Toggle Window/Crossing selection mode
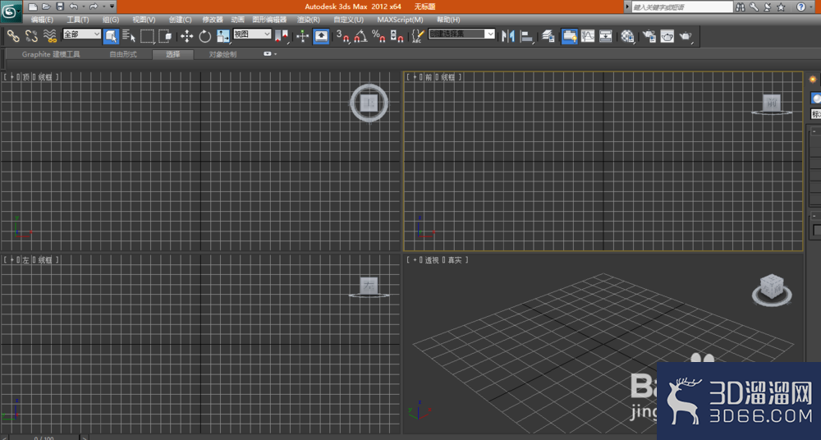The height and width of the screenshot is (440, 821). tap(166, 35)
